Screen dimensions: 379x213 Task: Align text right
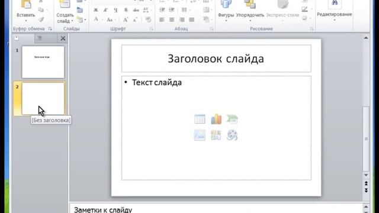182,20
